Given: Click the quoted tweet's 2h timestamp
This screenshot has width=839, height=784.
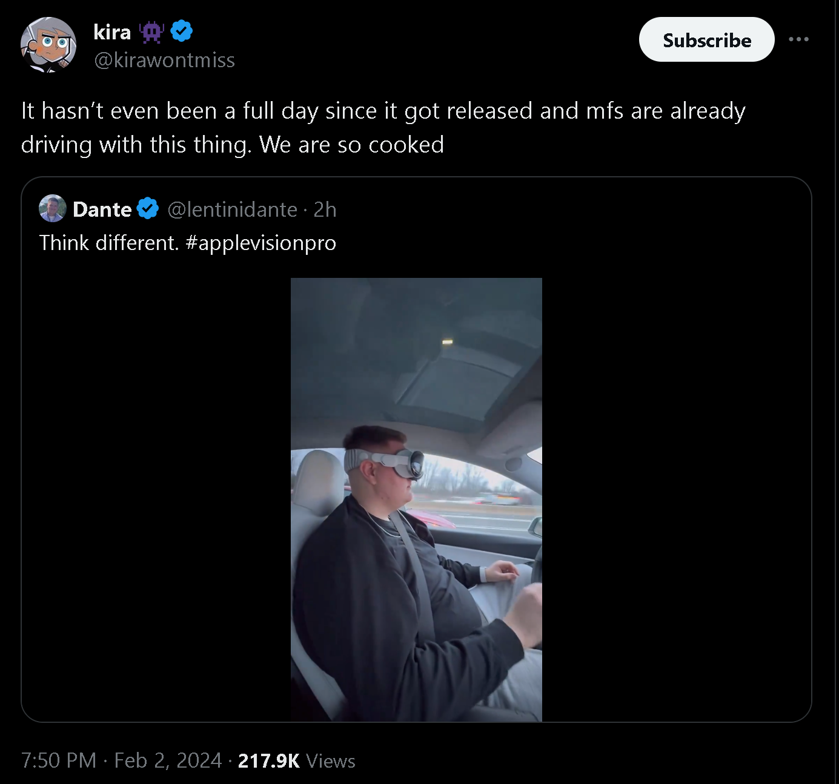Looking at the screenshot, I should pyautogui.click(x=325, y=209).
